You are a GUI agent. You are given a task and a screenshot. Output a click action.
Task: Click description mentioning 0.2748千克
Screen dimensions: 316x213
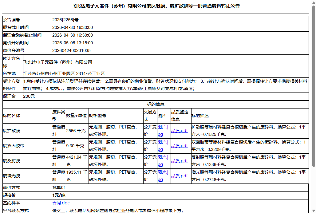(248, 176)
